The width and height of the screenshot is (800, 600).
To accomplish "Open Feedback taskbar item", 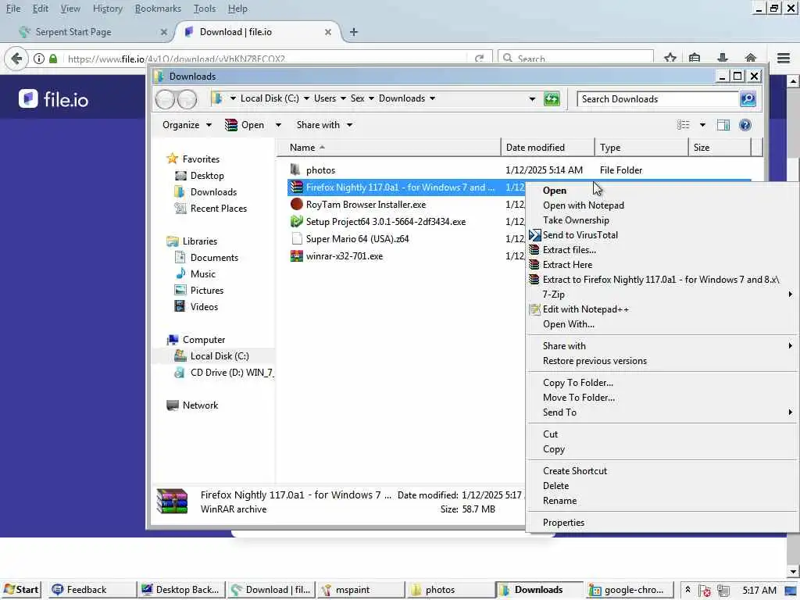I will pos(92,590).
